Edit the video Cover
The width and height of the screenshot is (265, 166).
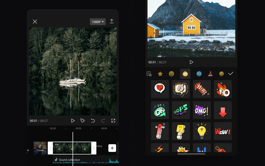click(40, 148)
